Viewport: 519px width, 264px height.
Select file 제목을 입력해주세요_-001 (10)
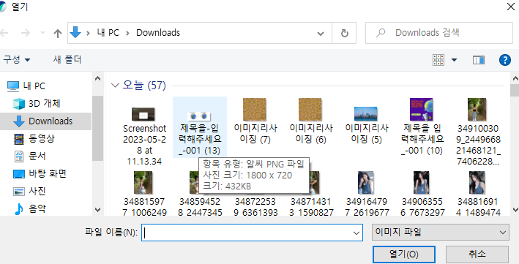422,127
